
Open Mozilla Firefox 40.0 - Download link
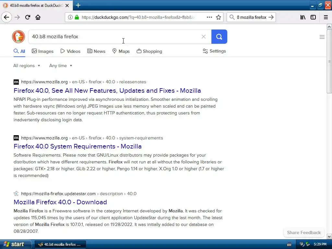pyautogui.click(x=60, y=202)
